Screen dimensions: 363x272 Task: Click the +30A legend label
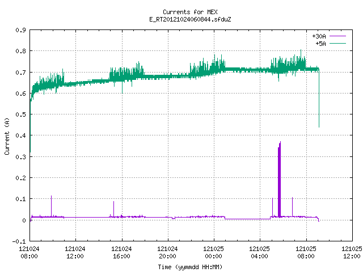319,36
